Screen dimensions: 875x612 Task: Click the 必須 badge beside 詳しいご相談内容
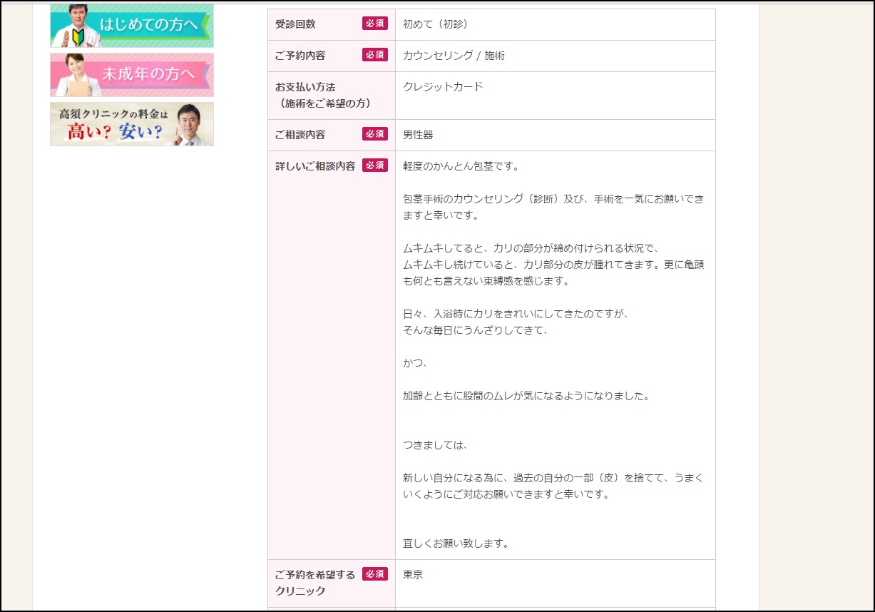pos(376,165)
